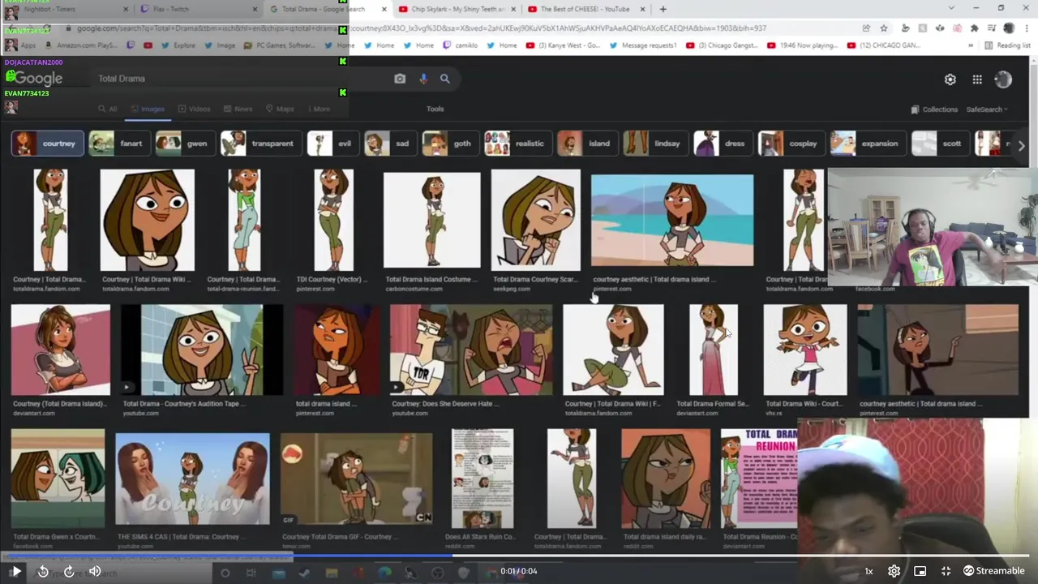Apply the realistic filter chip
1038x584 pixels.
(517, 144)
